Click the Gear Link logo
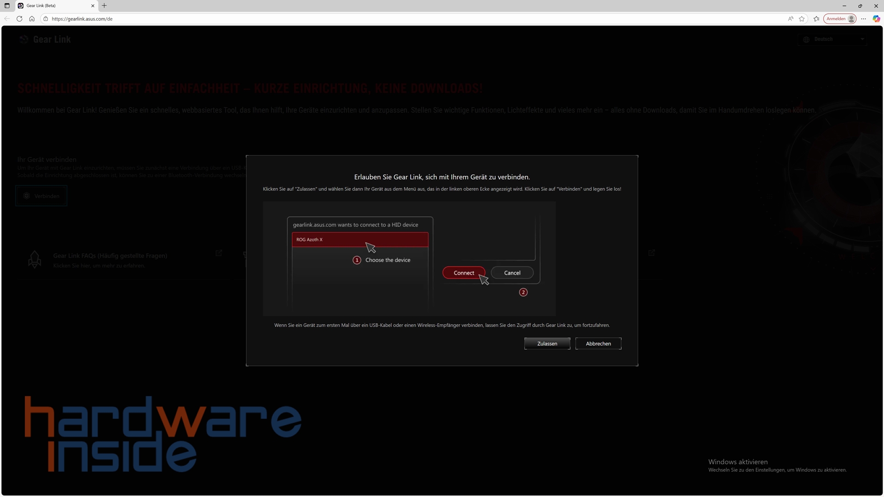Viewport: 884px width, 497px height. pos(45,40)
